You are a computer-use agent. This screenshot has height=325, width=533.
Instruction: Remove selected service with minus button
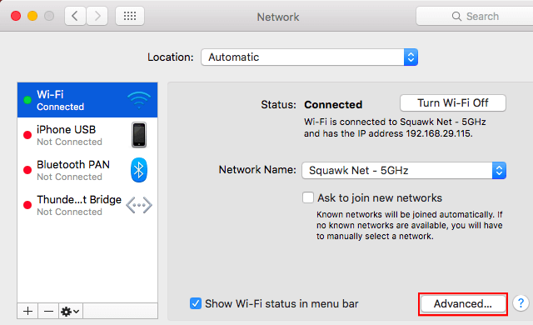(x=48, y=311)
